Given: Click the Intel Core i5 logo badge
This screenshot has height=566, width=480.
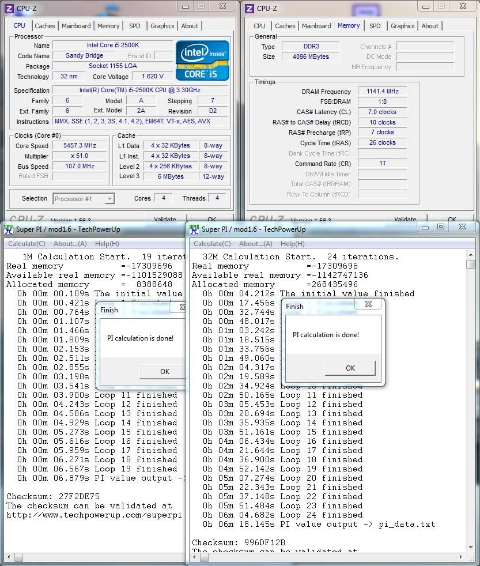Looking at the screenshot, I should [x=202, y=61].
